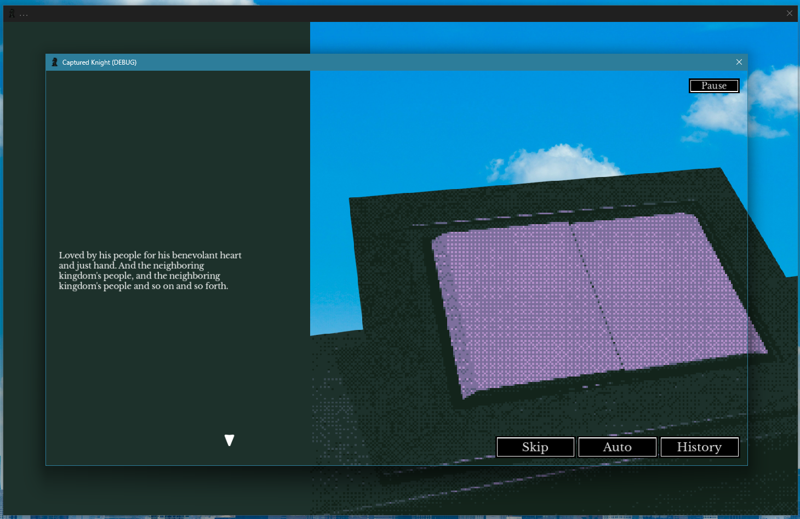Image resolution: width=800 pixels, height=519 pixels.
Task: Click the white down-arrow continue indicator
Action: tap(230, 440)
